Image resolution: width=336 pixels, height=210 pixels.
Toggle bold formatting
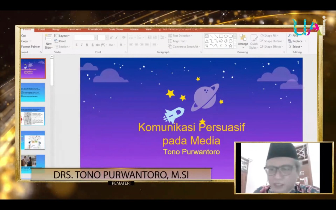pyautogui.click(x=76, y=45)
